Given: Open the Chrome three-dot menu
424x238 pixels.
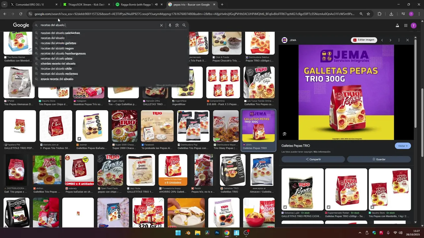Looking at the screenshot, I should (419, 14).
